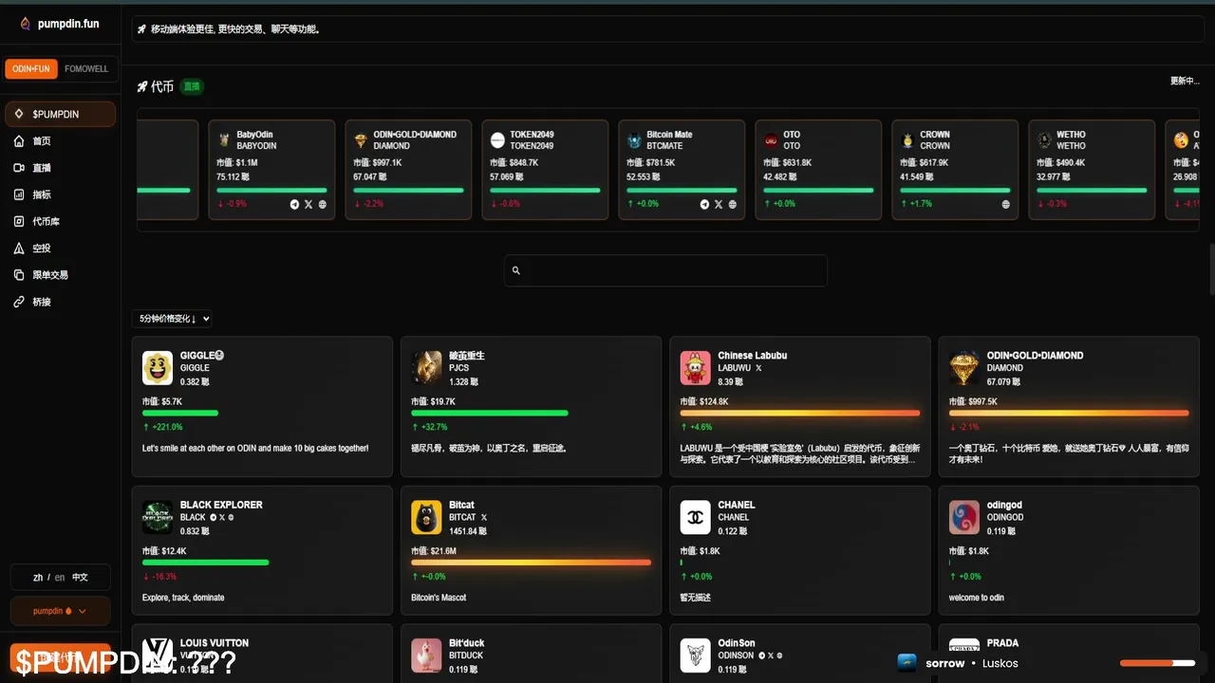The image size is (1215, 683).
Task: Open the BabyOdin ticker card
Action: coord(271,170)
